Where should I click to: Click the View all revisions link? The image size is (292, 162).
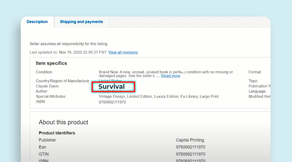pyautogui.click(x=123, y=52)
